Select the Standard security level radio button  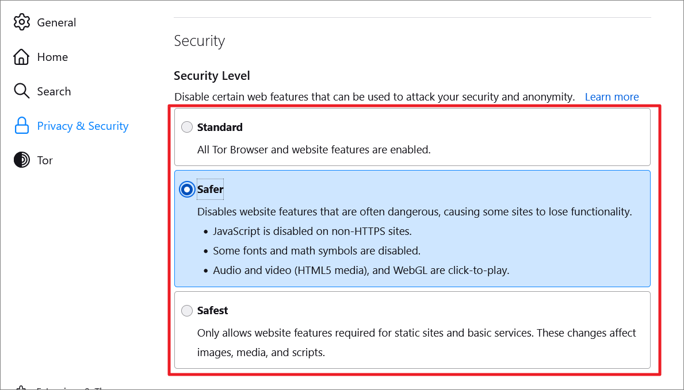click(x=187, y=127)
